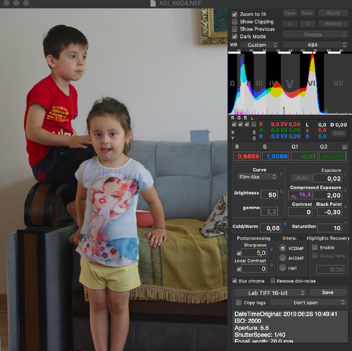
Task: Click the plus button beside D
Action: [x=290, y=24]
